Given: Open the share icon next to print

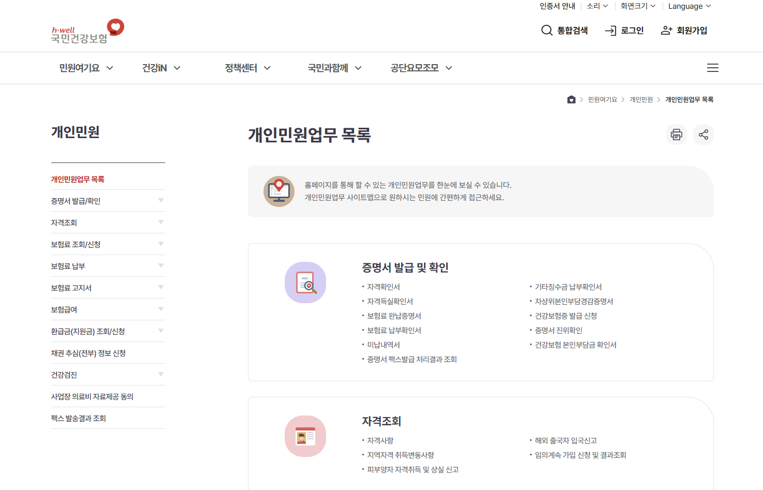Looking at the screenshot, I should pyautogui.click(x=703, y=135).
